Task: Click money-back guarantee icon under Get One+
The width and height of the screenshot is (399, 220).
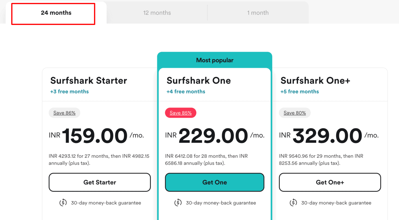Action: [293, 203]
